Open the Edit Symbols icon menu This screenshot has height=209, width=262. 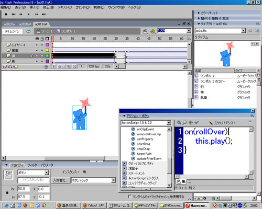(153, 31)
